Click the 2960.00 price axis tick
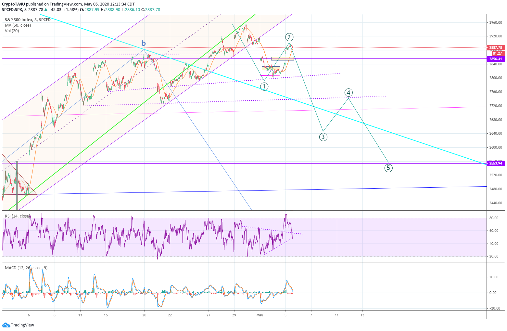507x331 pixels. [495, 22]
